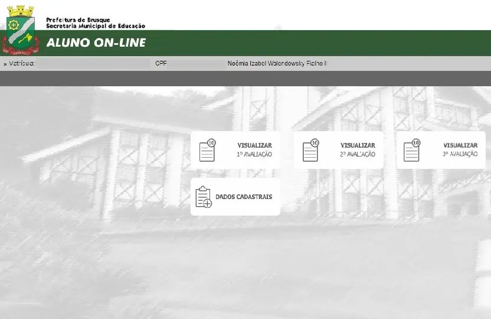Image resolution: width=491 pixels, height=319 pixels.
Task: Open the Dados Cadastrais card
Action: (x=235, y=197)
